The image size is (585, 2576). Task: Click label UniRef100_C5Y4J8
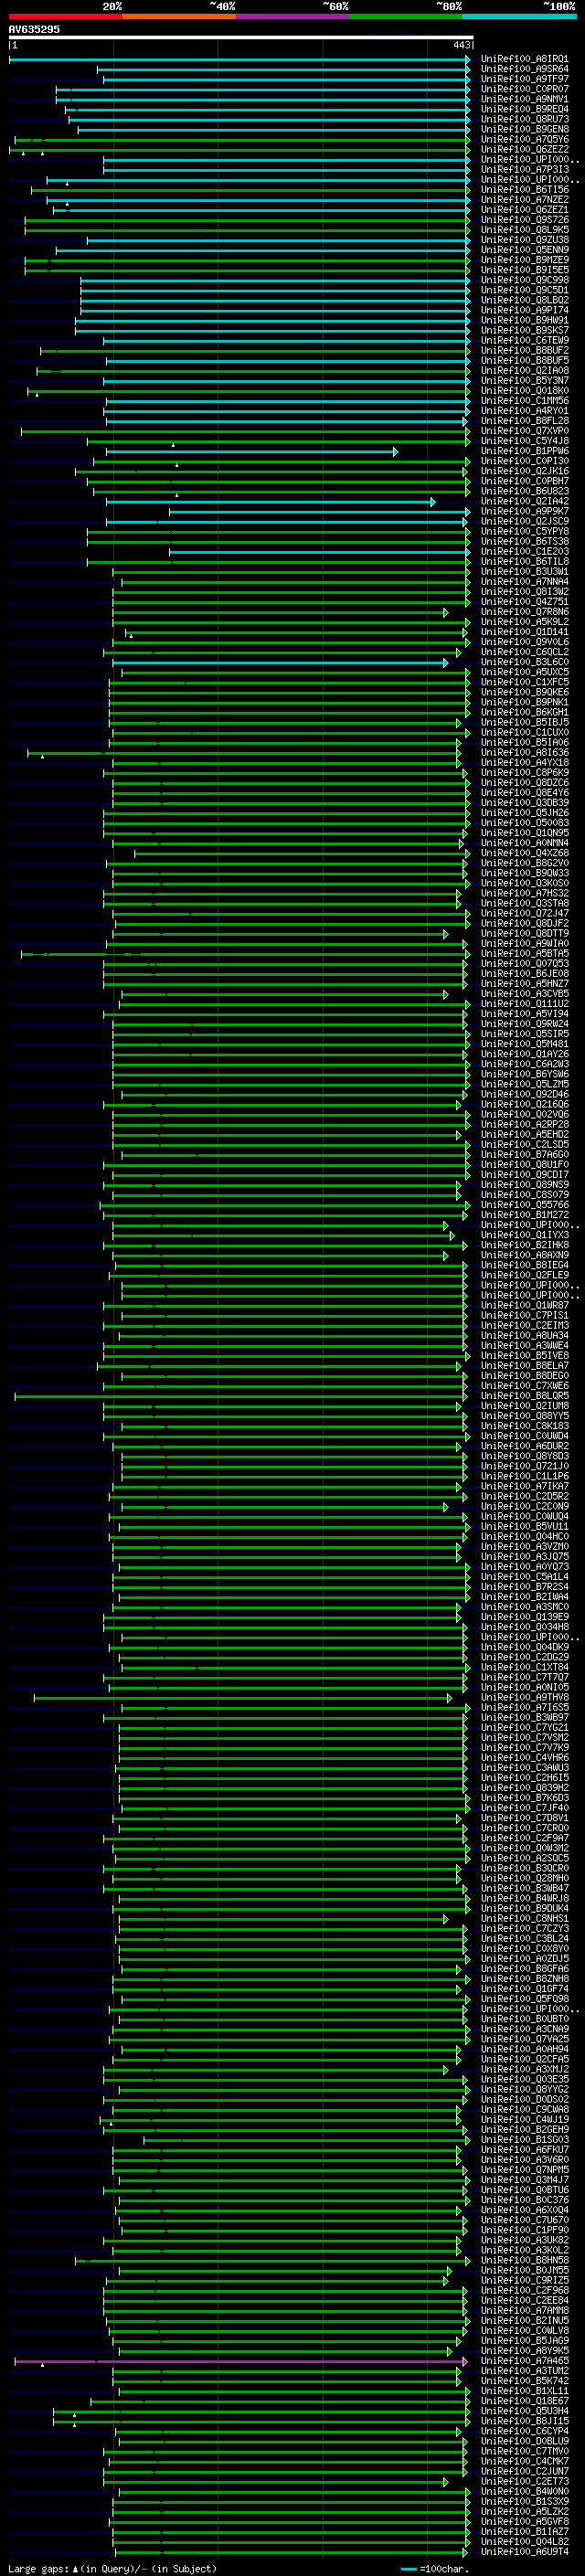pyautogui.click(x=525, y=441)
